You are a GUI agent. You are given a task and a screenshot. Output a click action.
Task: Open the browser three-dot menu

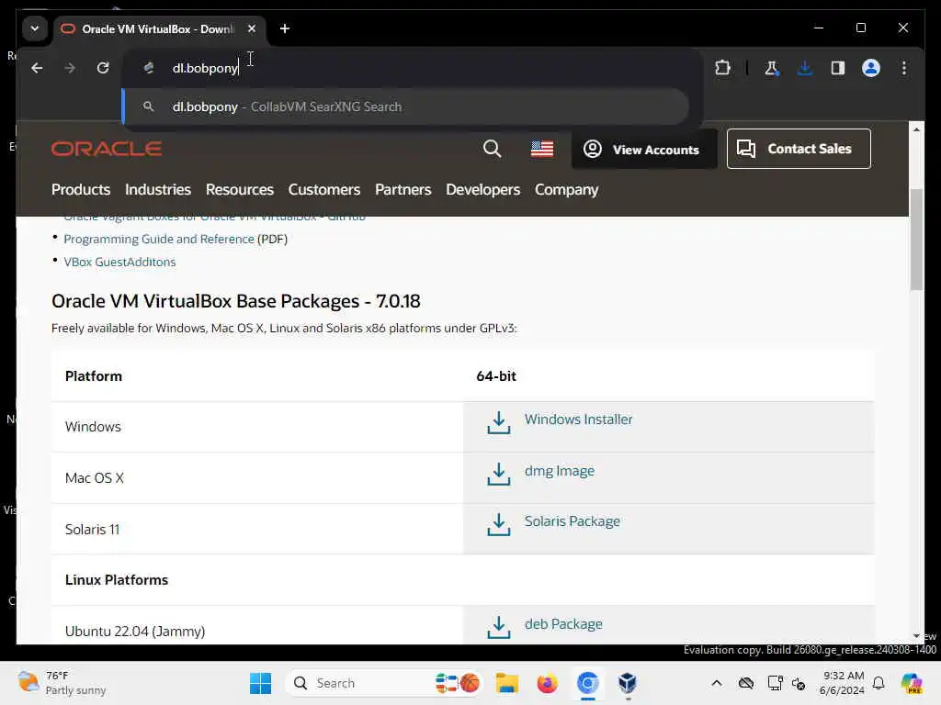click(x=904, y=68)
